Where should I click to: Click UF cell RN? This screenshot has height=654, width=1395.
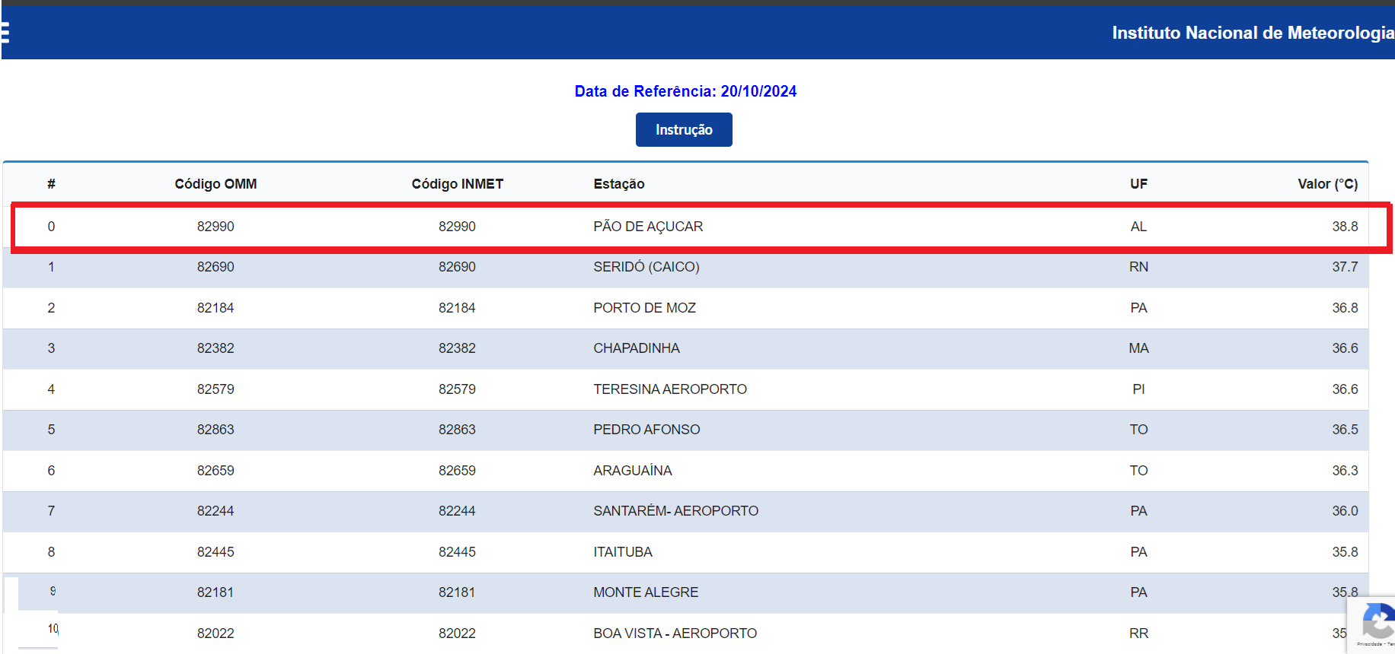tap(1138, 267)
